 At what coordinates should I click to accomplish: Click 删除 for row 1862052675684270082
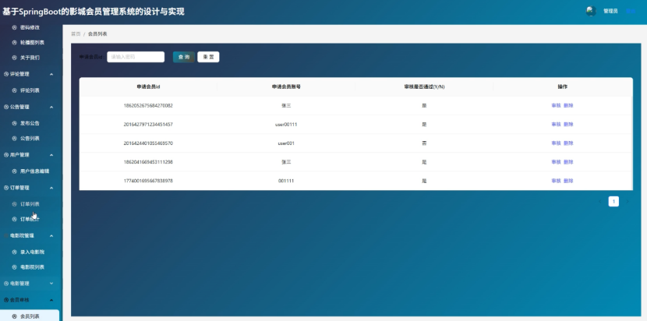coord(568,106)
